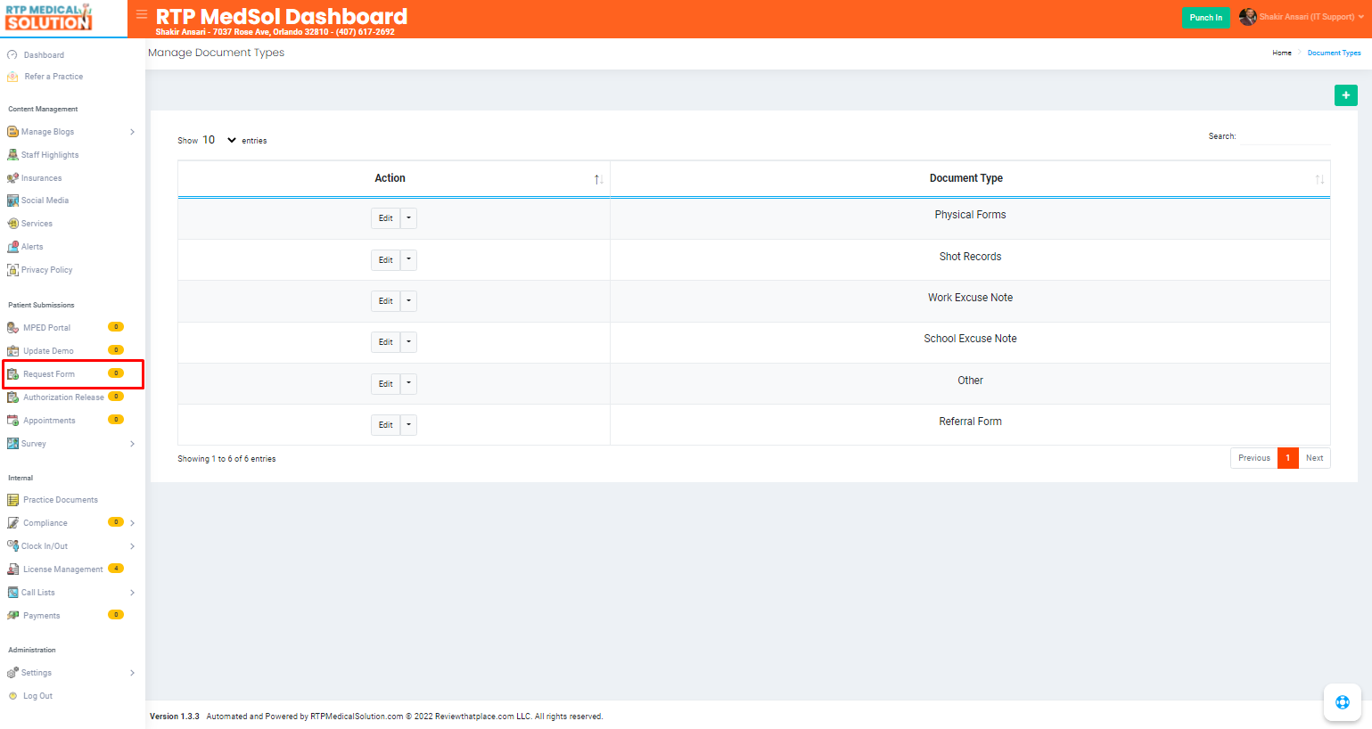
Task: Open License Management menu item
Action: (x=63, y=569)
